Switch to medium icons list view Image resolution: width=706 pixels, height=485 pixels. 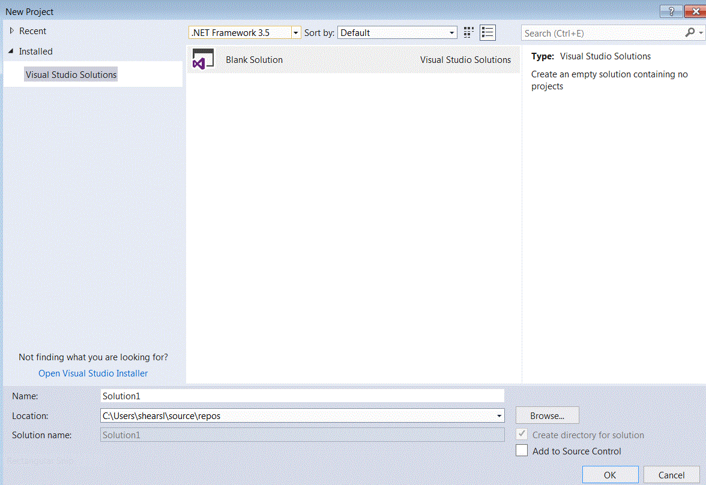point(487,33)
